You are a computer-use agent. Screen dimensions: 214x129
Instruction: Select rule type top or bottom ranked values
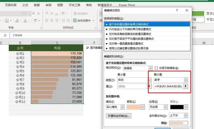tap(147, 34)
